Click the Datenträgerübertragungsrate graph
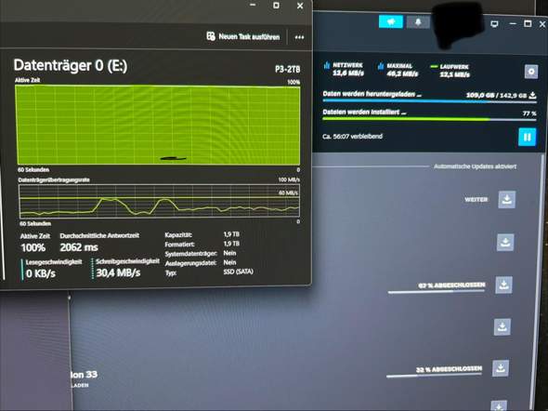This screenshot has width=548, height=411. (x=160, y=202)
